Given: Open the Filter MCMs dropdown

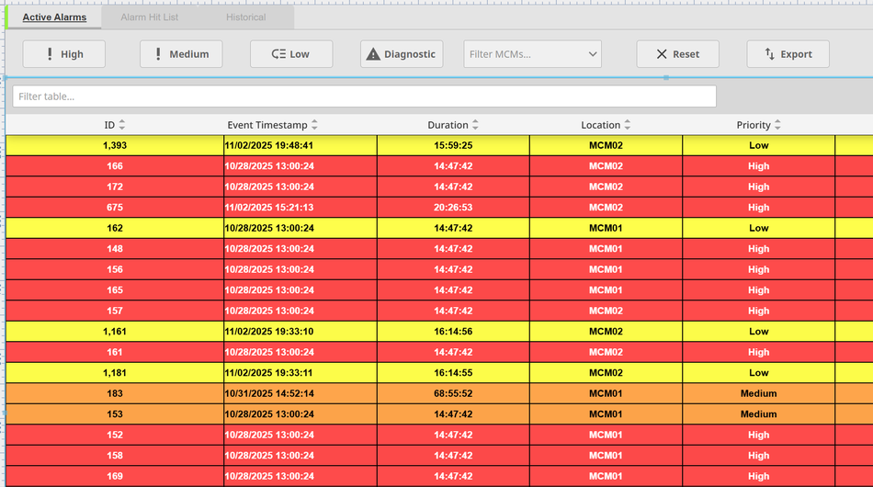Looking at the screenshot, I should 524,54.
